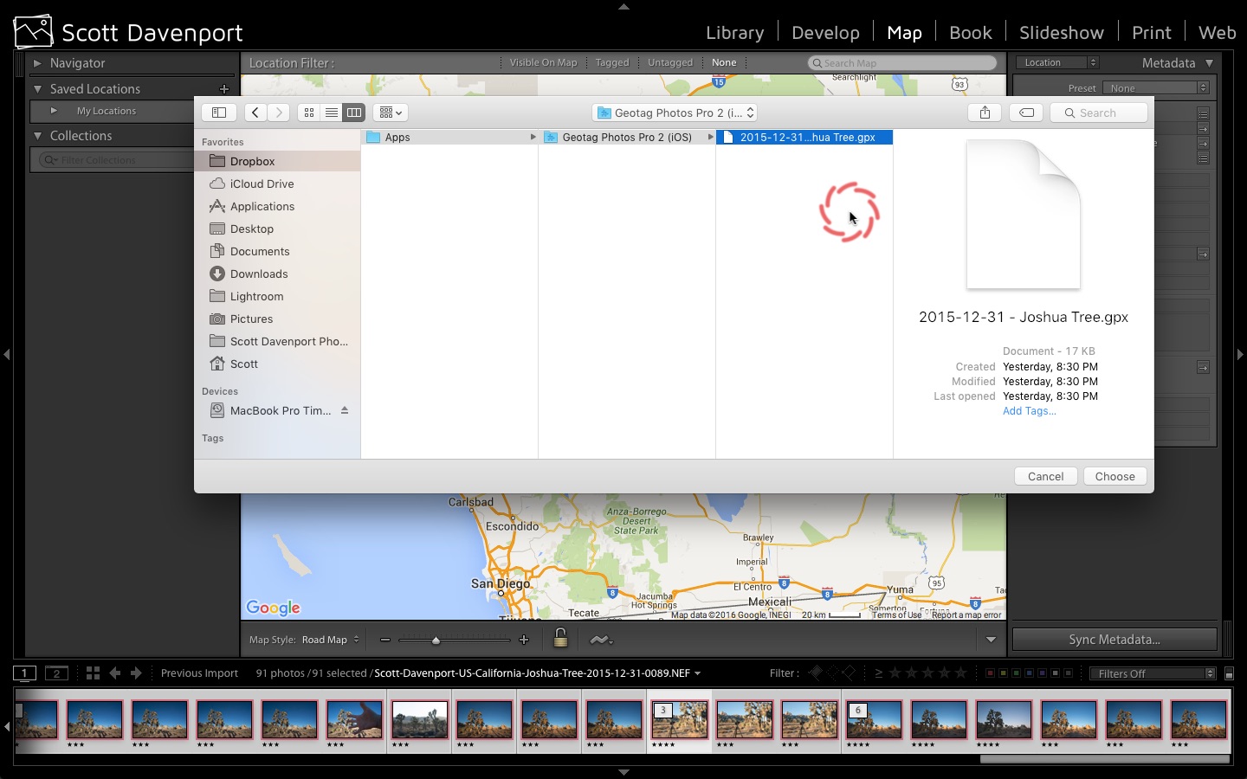Adjust the map zoom slider handle
Viewport: 1247px width, 779px height.
pyautogui.click(x=436, y=641)
